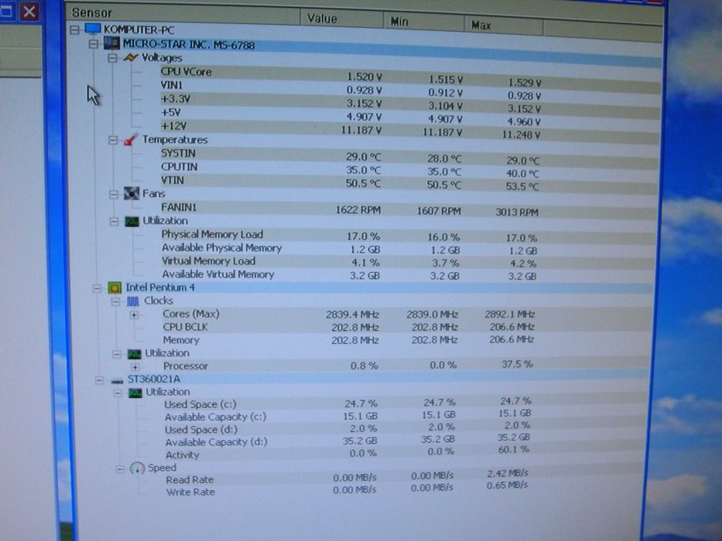Click the Intel Pentium 4 chip icon

coord(115,288)
